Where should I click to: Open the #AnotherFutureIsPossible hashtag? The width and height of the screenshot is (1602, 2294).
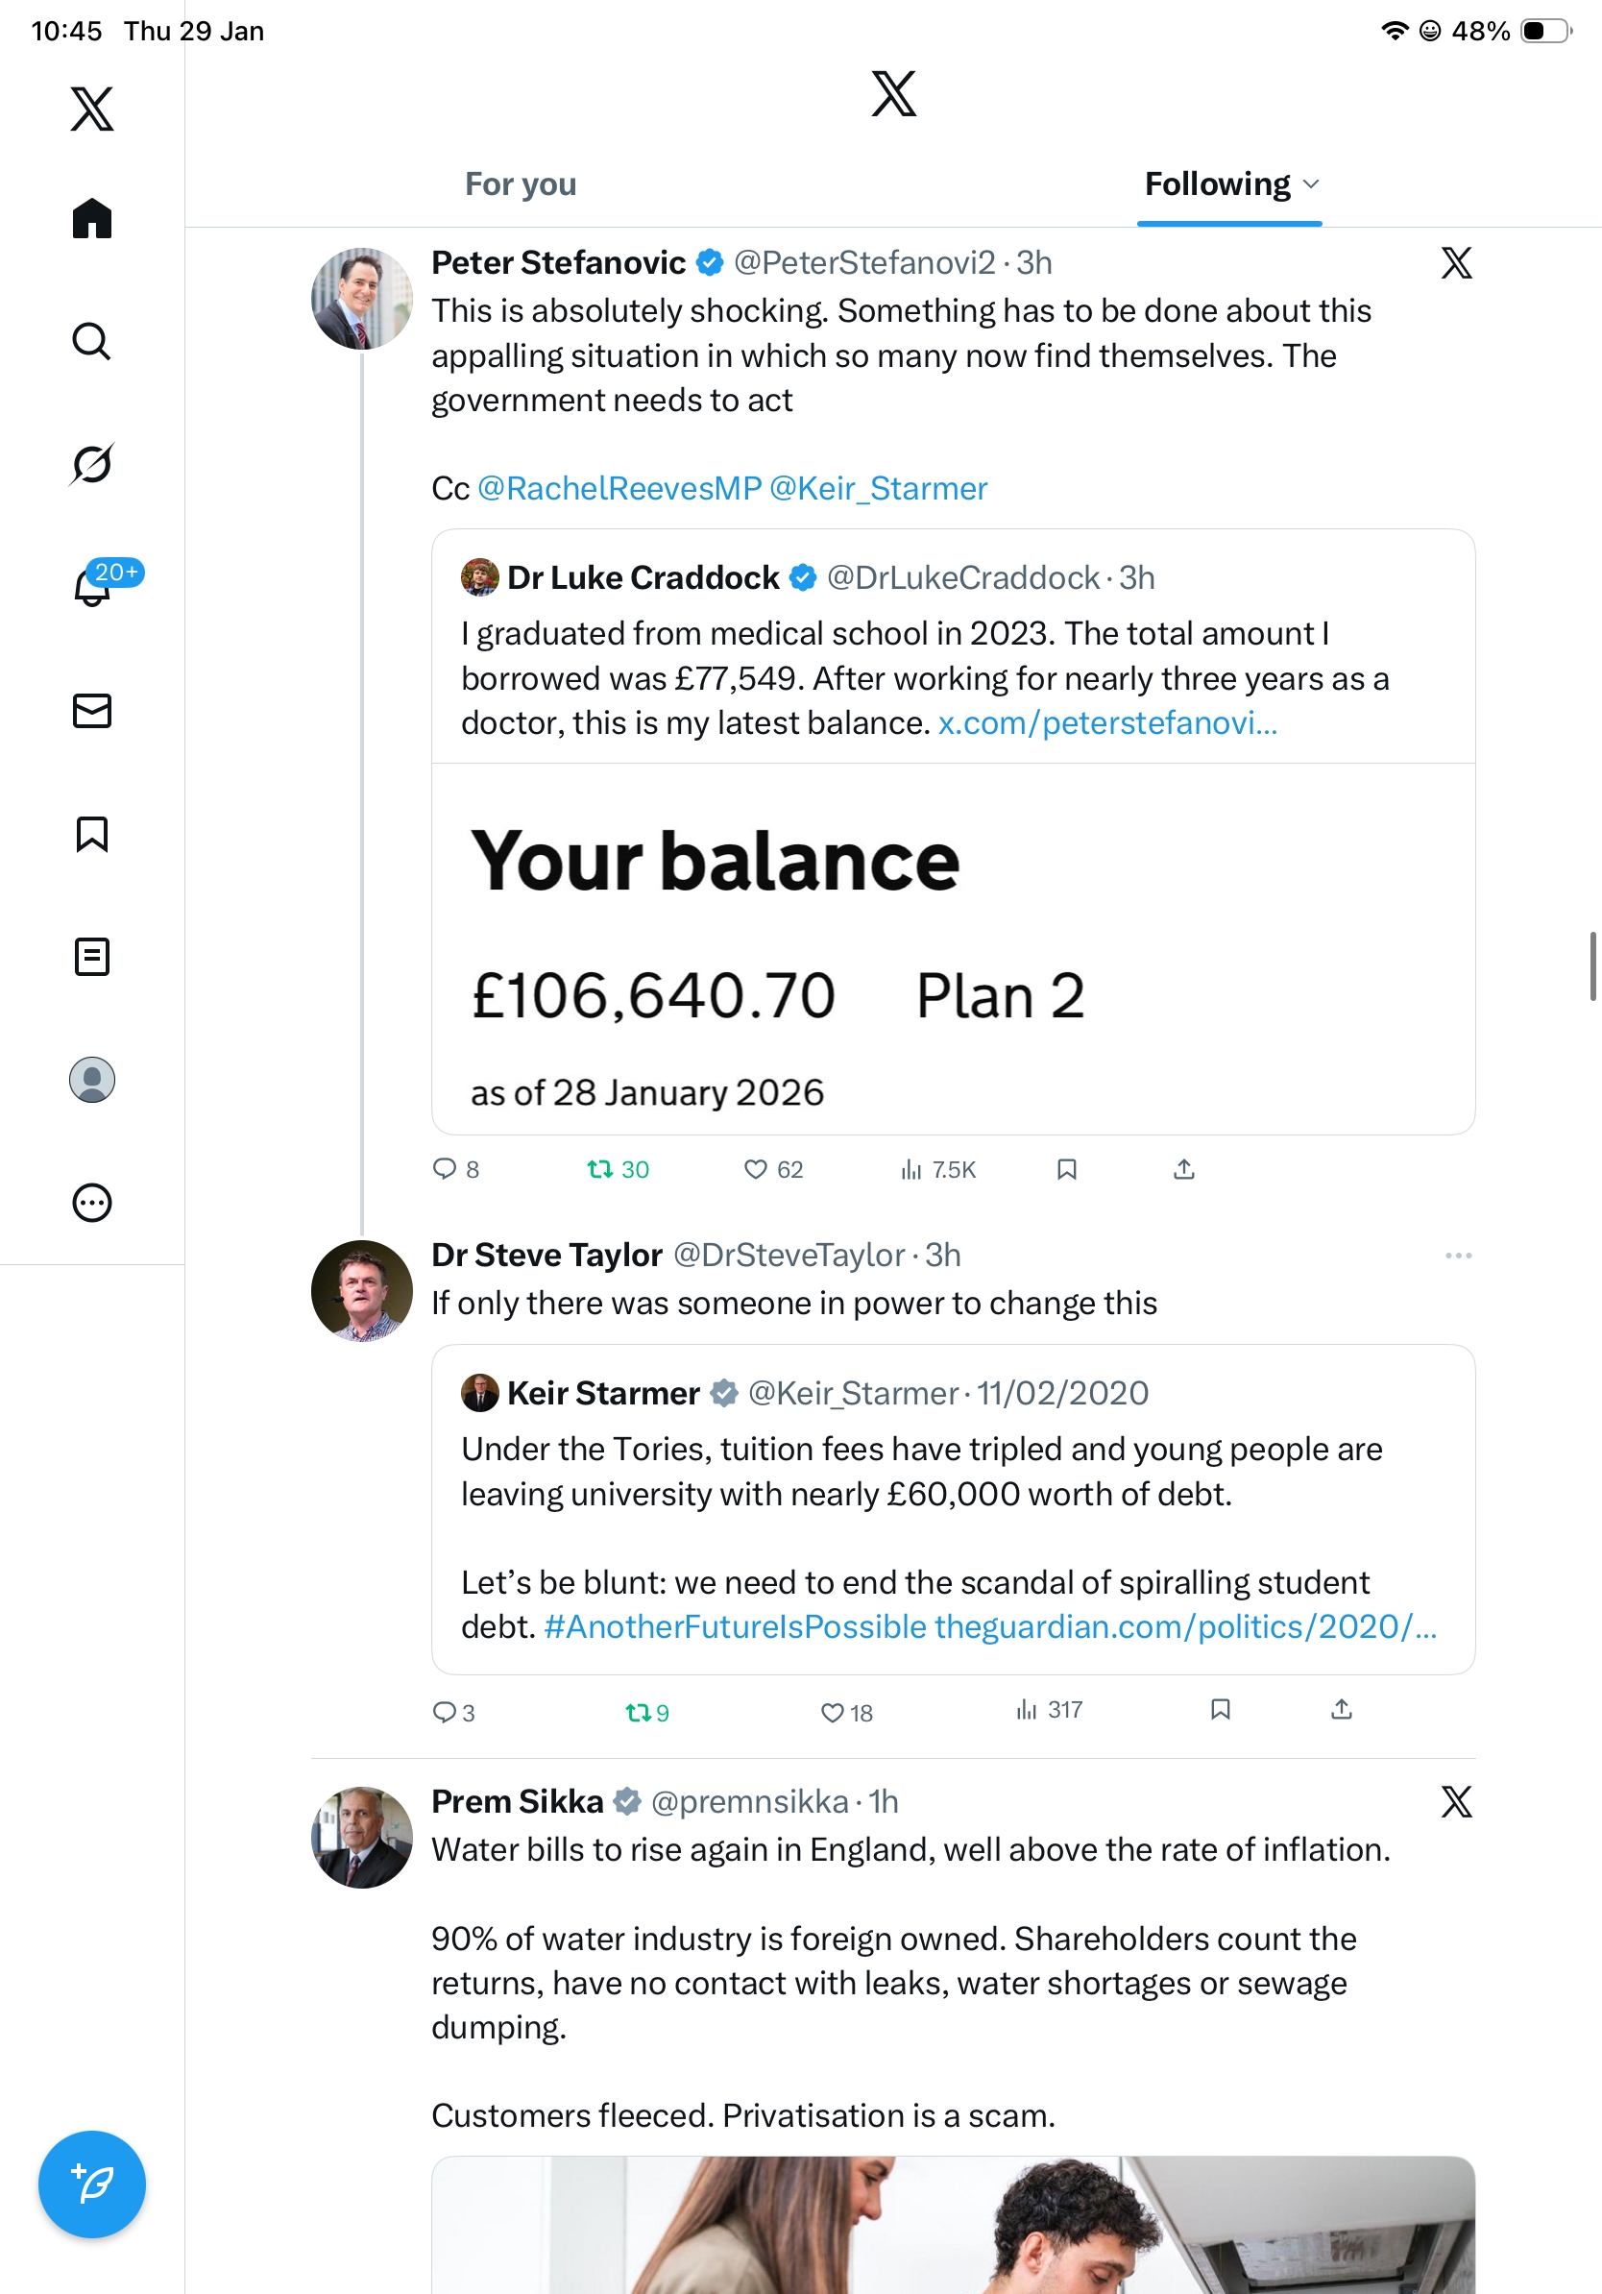735,1627
